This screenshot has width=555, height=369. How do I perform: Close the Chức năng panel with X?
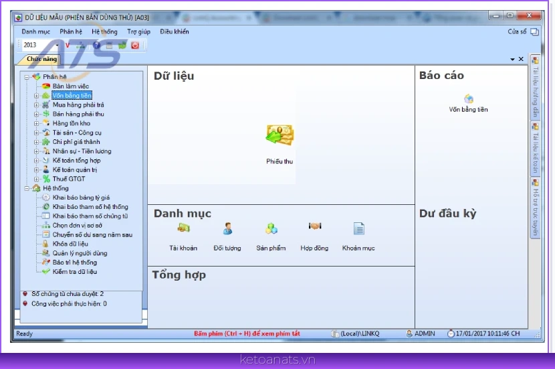click(521, 59)
